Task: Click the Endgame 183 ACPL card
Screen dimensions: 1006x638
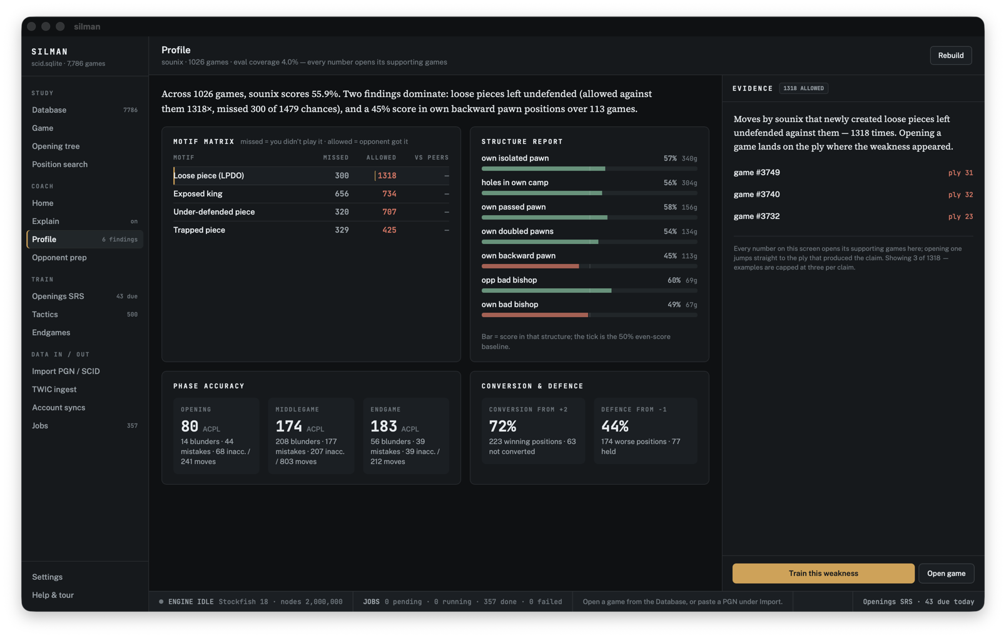Action: [x=406, y=436]
